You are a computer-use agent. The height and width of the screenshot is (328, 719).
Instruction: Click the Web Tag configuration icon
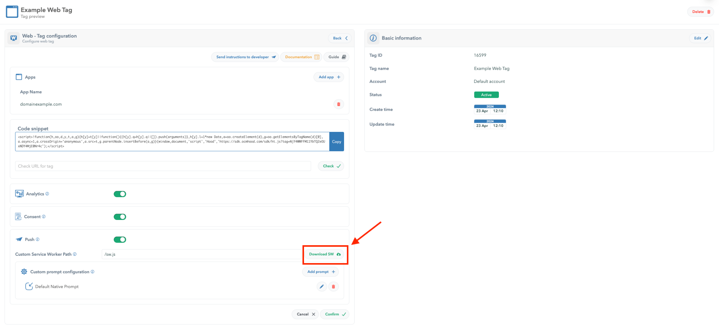[14, 38]
